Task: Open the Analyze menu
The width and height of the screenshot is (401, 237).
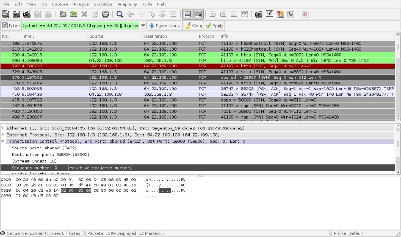Action: click(x=81, y=4)
